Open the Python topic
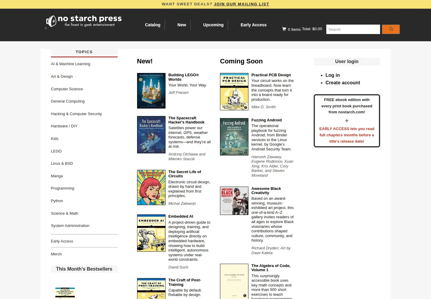Viewport: 431px width, 299px height. tap(57, 201)
